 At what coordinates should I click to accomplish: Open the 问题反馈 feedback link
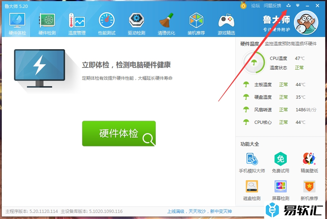pyautogui.click(x=272, y=6)
